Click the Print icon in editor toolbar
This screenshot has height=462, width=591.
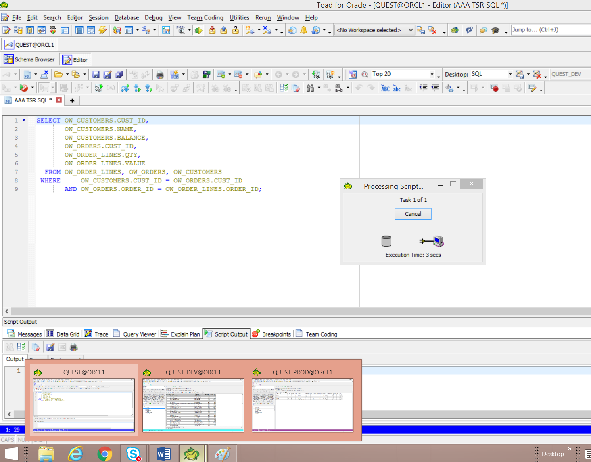point(160,75)
